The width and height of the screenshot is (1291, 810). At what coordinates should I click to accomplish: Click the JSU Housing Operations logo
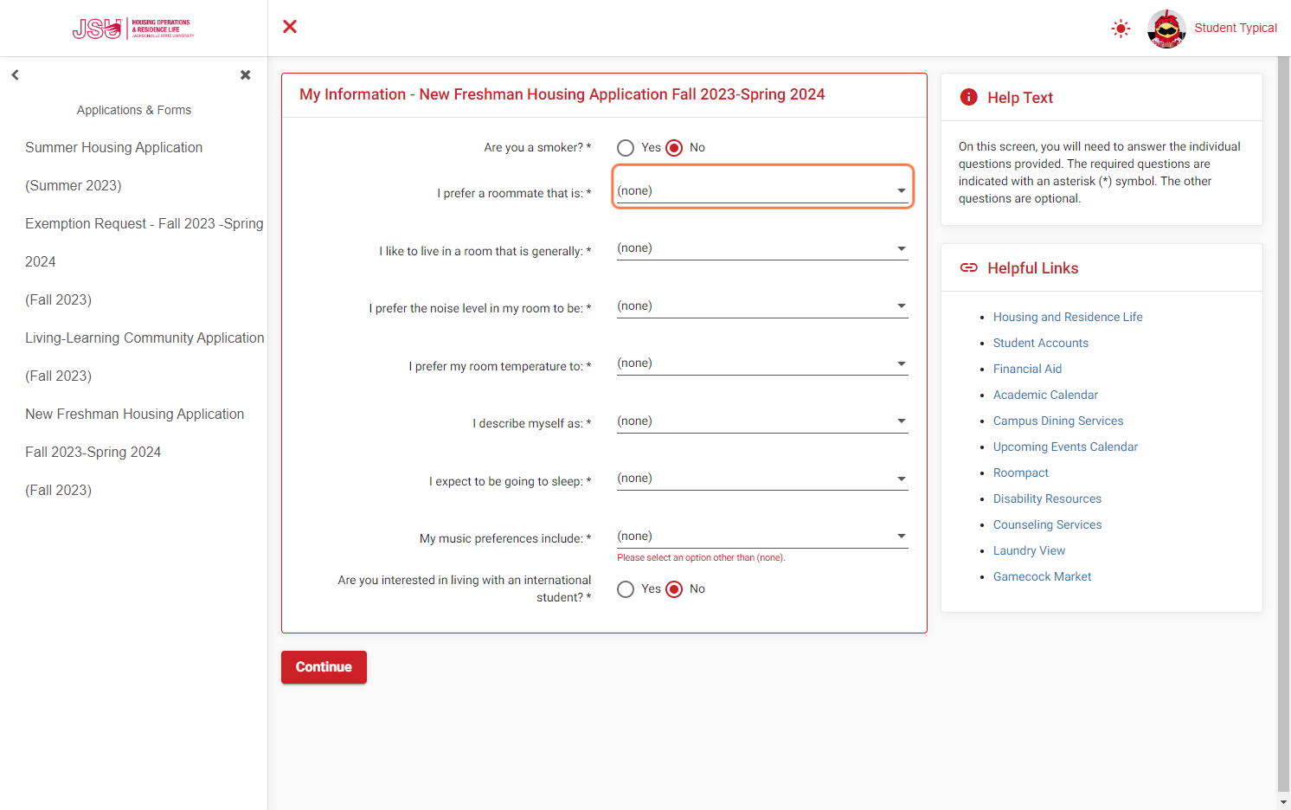(133, 29)
